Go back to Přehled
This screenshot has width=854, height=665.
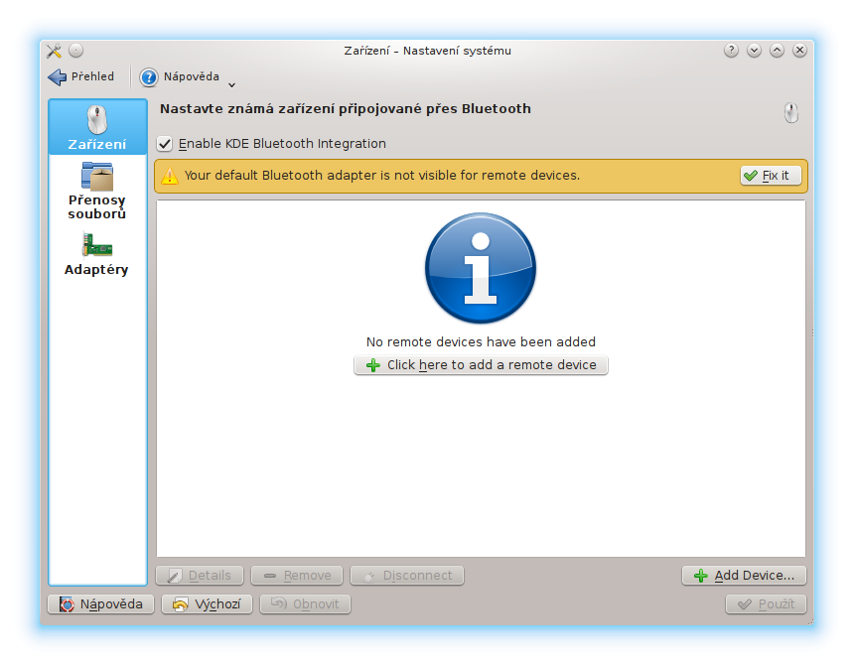[80, 76]
